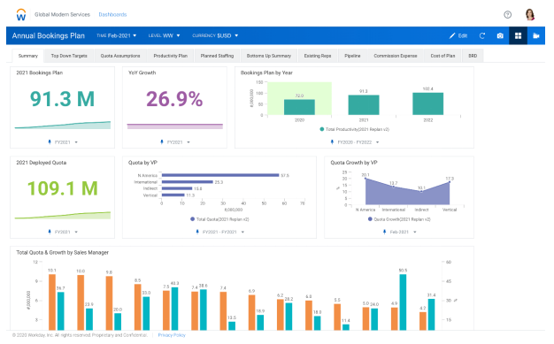Open the Level WW dropdown
This screenshot has height=344, width=554.
tap(165, 35)
